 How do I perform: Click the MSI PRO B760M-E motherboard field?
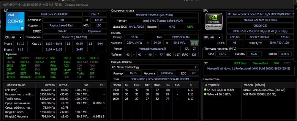154,15
